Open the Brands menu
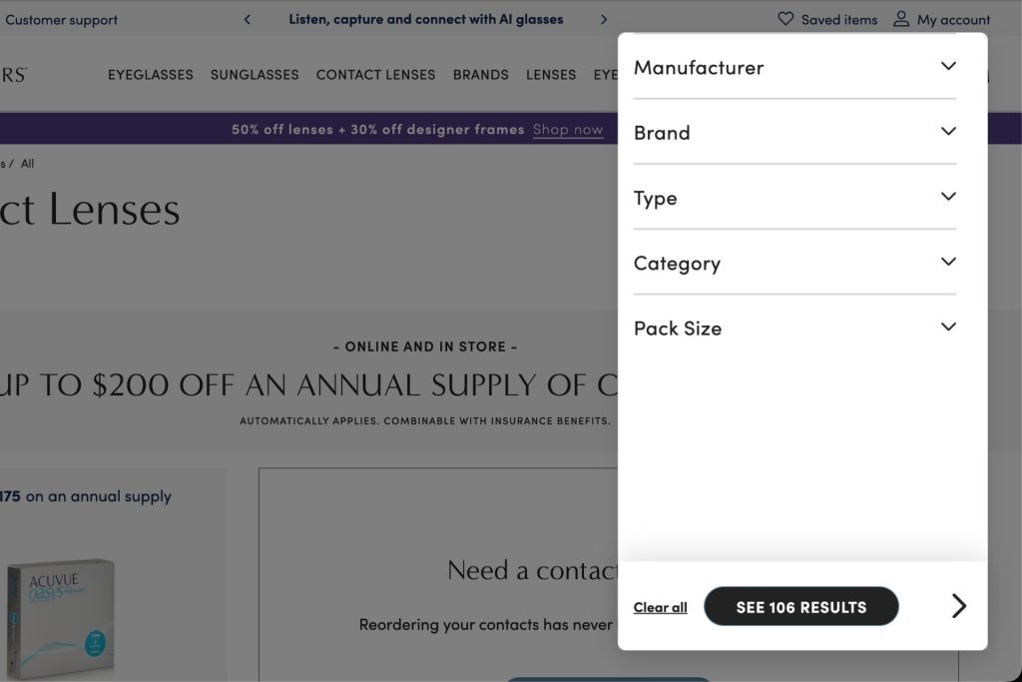 480,75
